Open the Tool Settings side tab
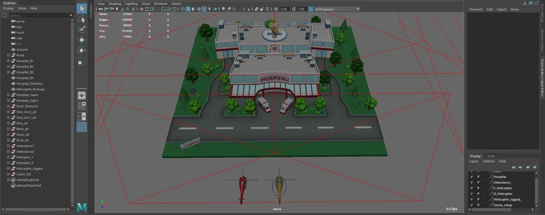 [542, 13]
